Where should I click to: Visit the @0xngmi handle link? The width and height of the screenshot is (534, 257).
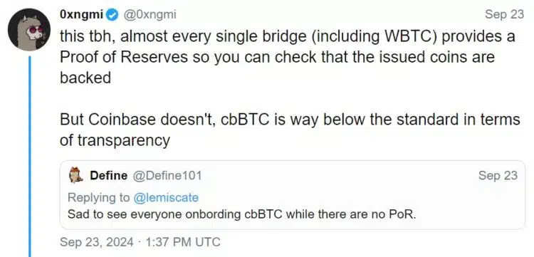[x=148, y=15]
